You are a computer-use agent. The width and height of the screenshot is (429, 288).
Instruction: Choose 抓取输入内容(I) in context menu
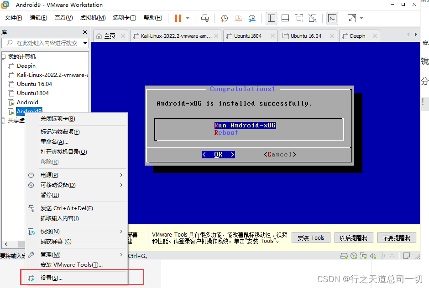pyautogui.click(x=76, y=218)
